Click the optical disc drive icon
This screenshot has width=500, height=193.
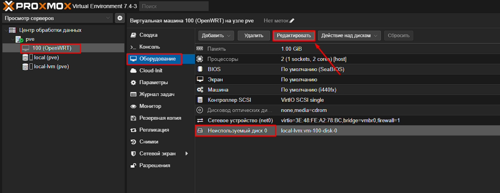tap(200, 110)
